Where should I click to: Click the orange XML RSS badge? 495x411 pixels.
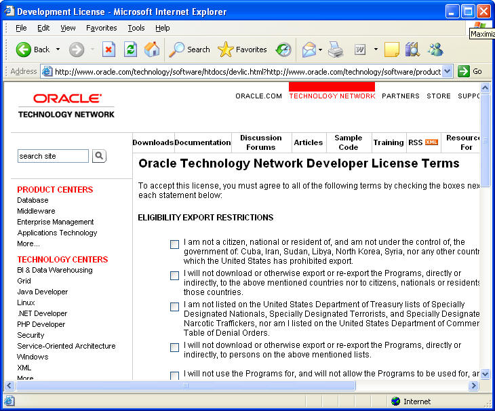[x=431, y=142]
